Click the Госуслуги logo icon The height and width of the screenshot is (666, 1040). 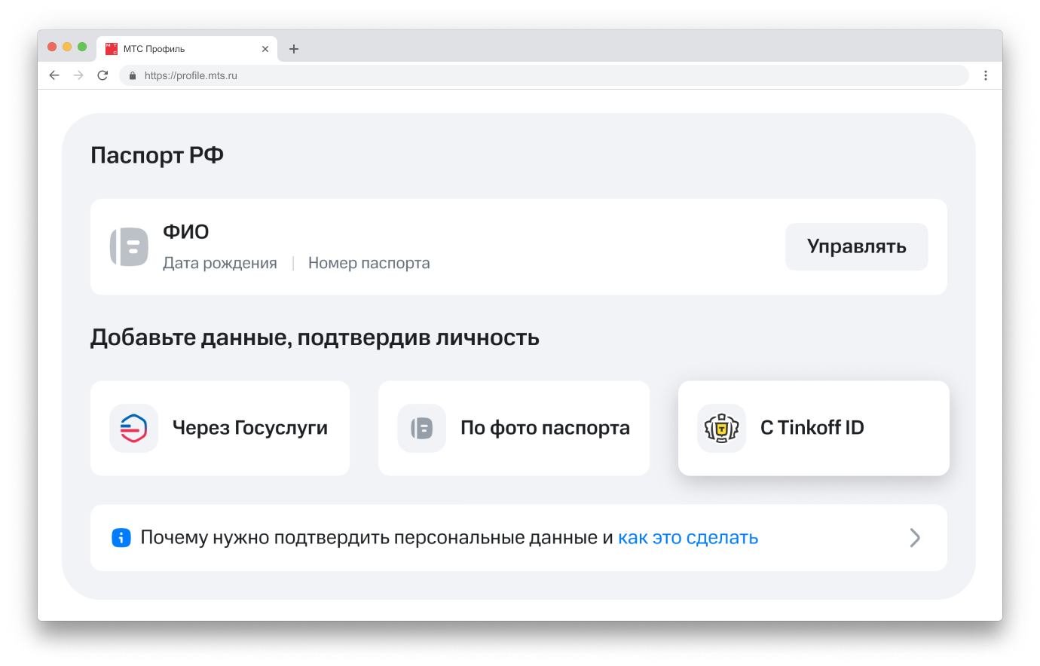[133, 428]
